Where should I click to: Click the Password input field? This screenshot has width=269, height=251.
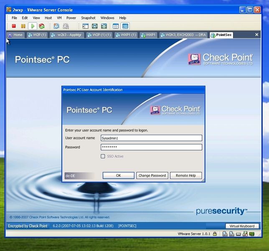coord(151,147)
